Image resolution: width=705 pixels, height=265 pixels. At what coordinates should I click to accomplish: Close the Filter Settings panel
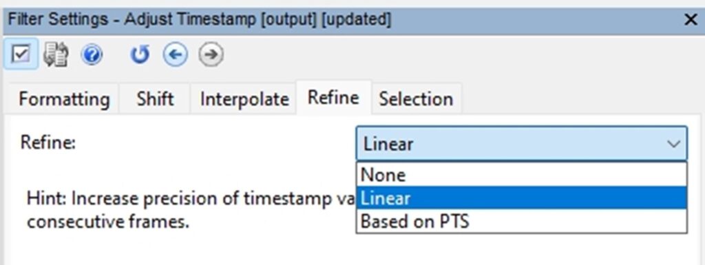pos(690,19)
